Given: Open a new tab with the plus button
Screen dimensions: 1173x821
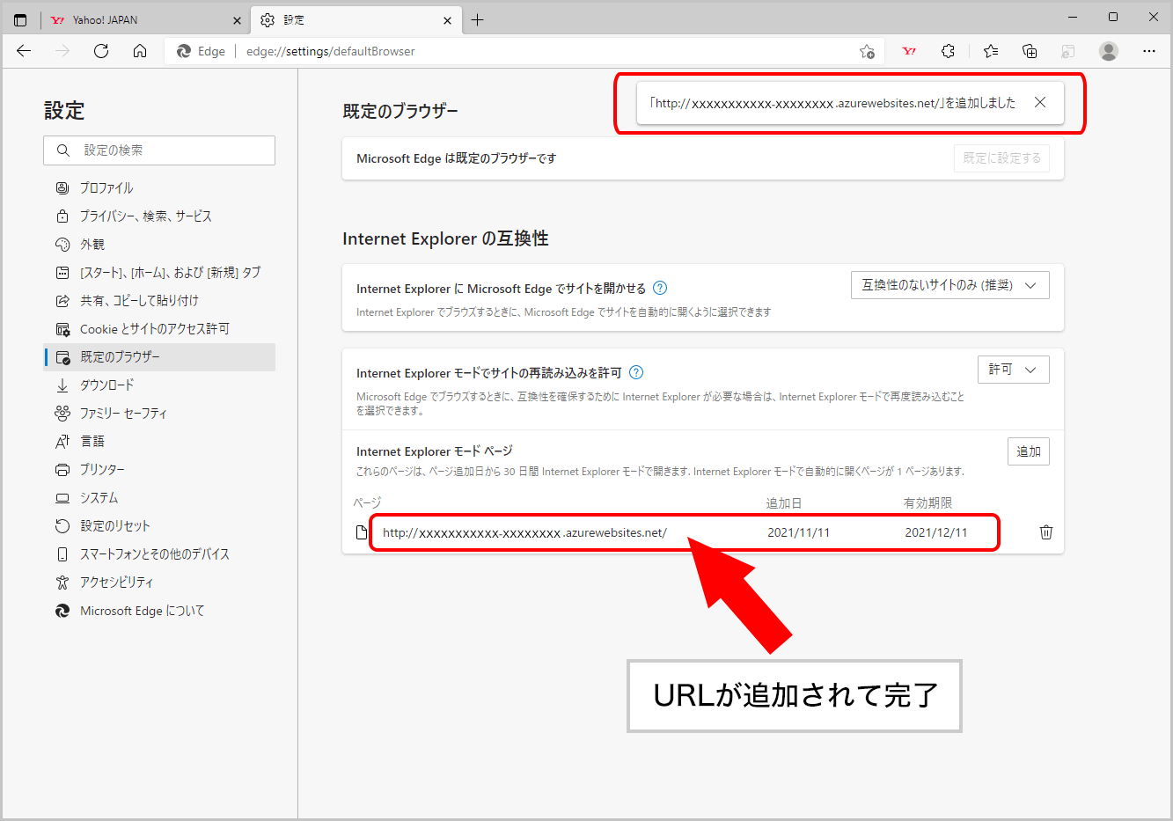Looking at the screenshot, I should point(477,19).
